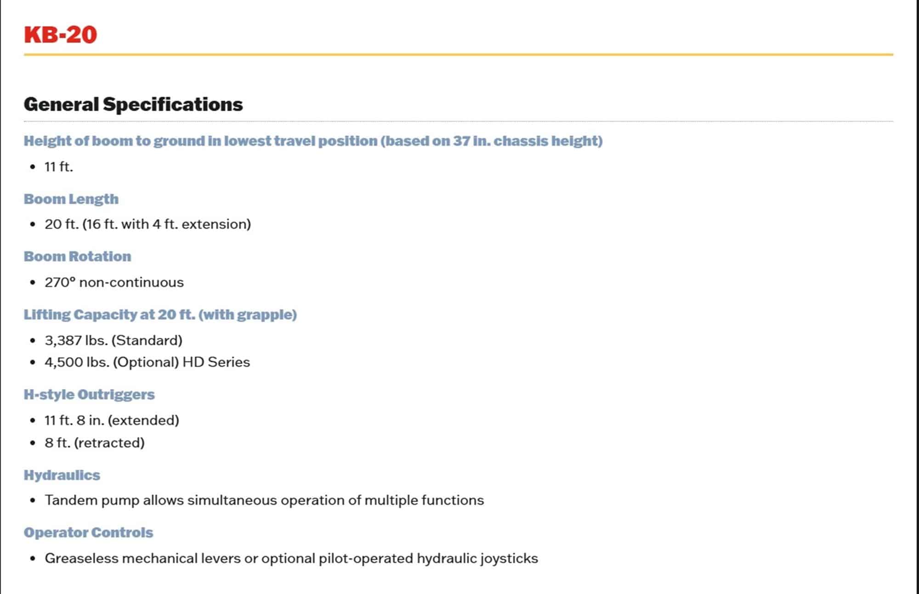Click the Operator Controls heading
919x594 pixels.
(x=88, y=532)
